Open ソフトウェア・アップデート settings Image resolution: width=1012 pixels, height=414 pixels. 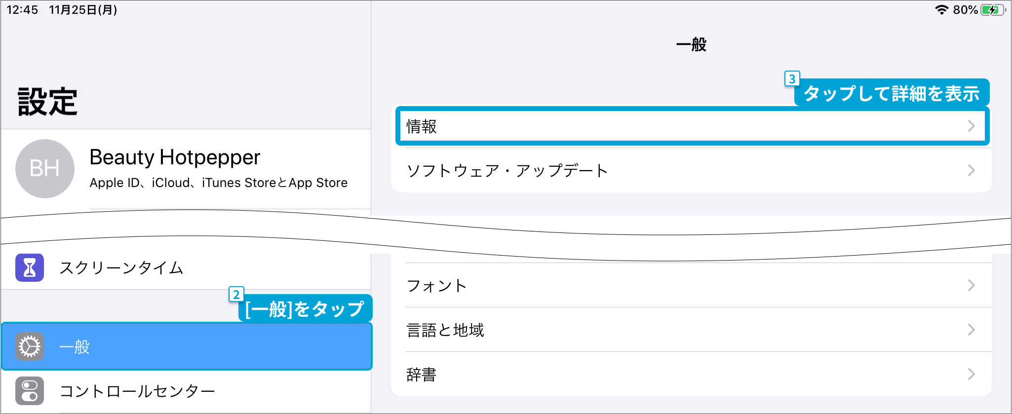(507, 171)
